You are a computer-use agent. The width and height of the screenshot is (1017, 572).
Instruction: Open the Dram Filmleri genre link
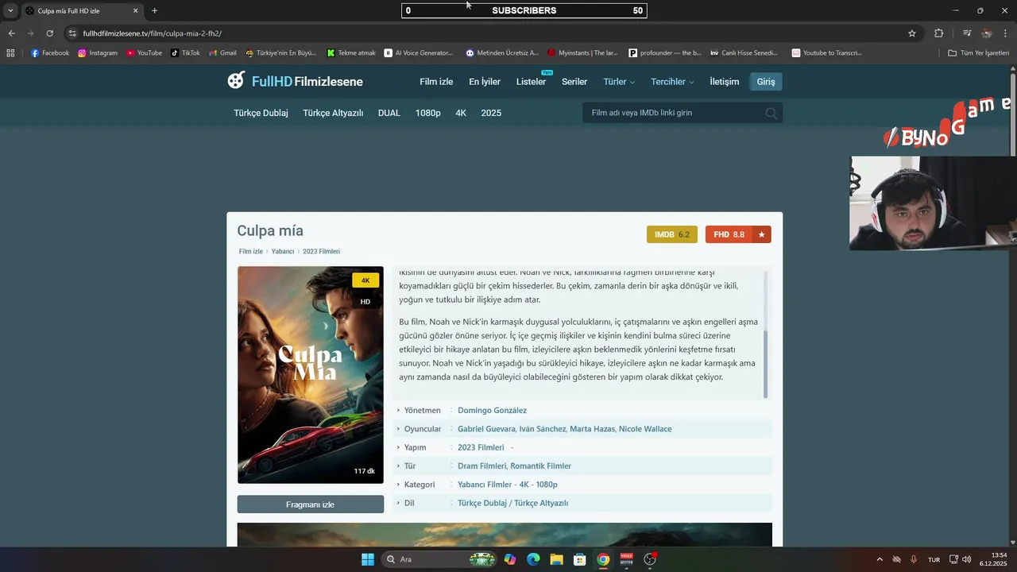pos(481,466)
